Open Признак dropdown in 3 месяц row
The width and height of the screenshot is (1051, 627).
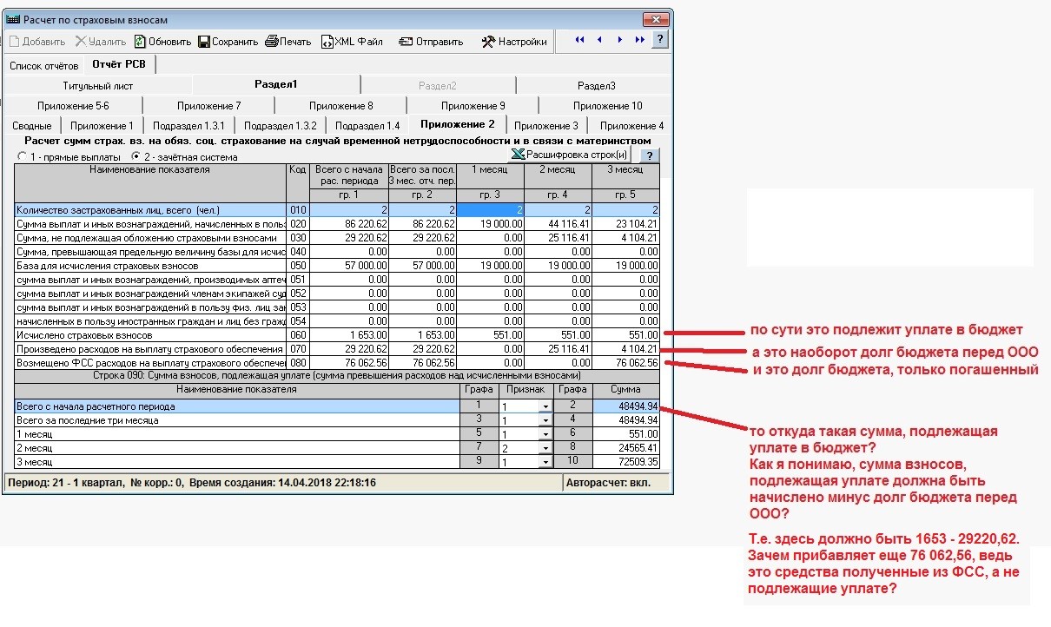tap(545, 462)
